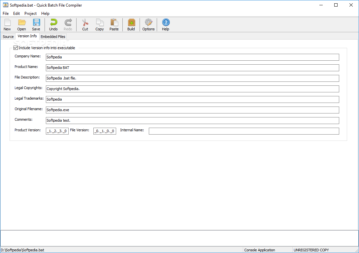Create a new file with New icon
Image resolution: width=359 pixels, height=253 pixels.
click(x=7, y=24)
